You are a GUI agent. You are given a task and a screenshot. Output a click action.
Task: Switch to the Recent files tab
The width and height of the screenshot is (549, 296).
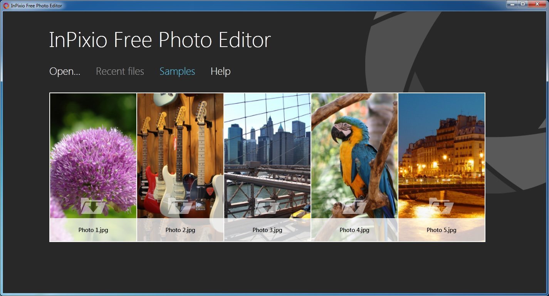coord(120,71)
